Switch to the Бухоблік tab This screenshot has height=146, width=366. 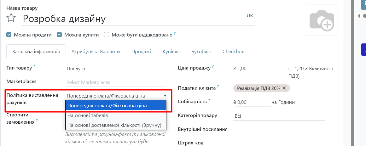point(201,52)
